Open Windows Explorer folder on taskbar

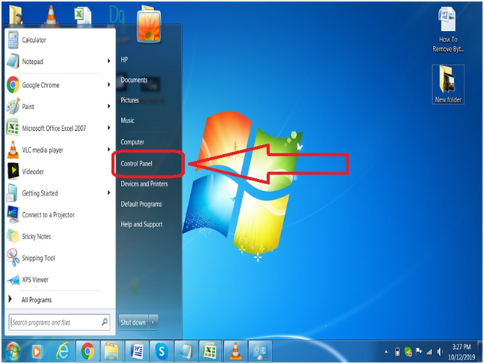(x=111, y=351)
